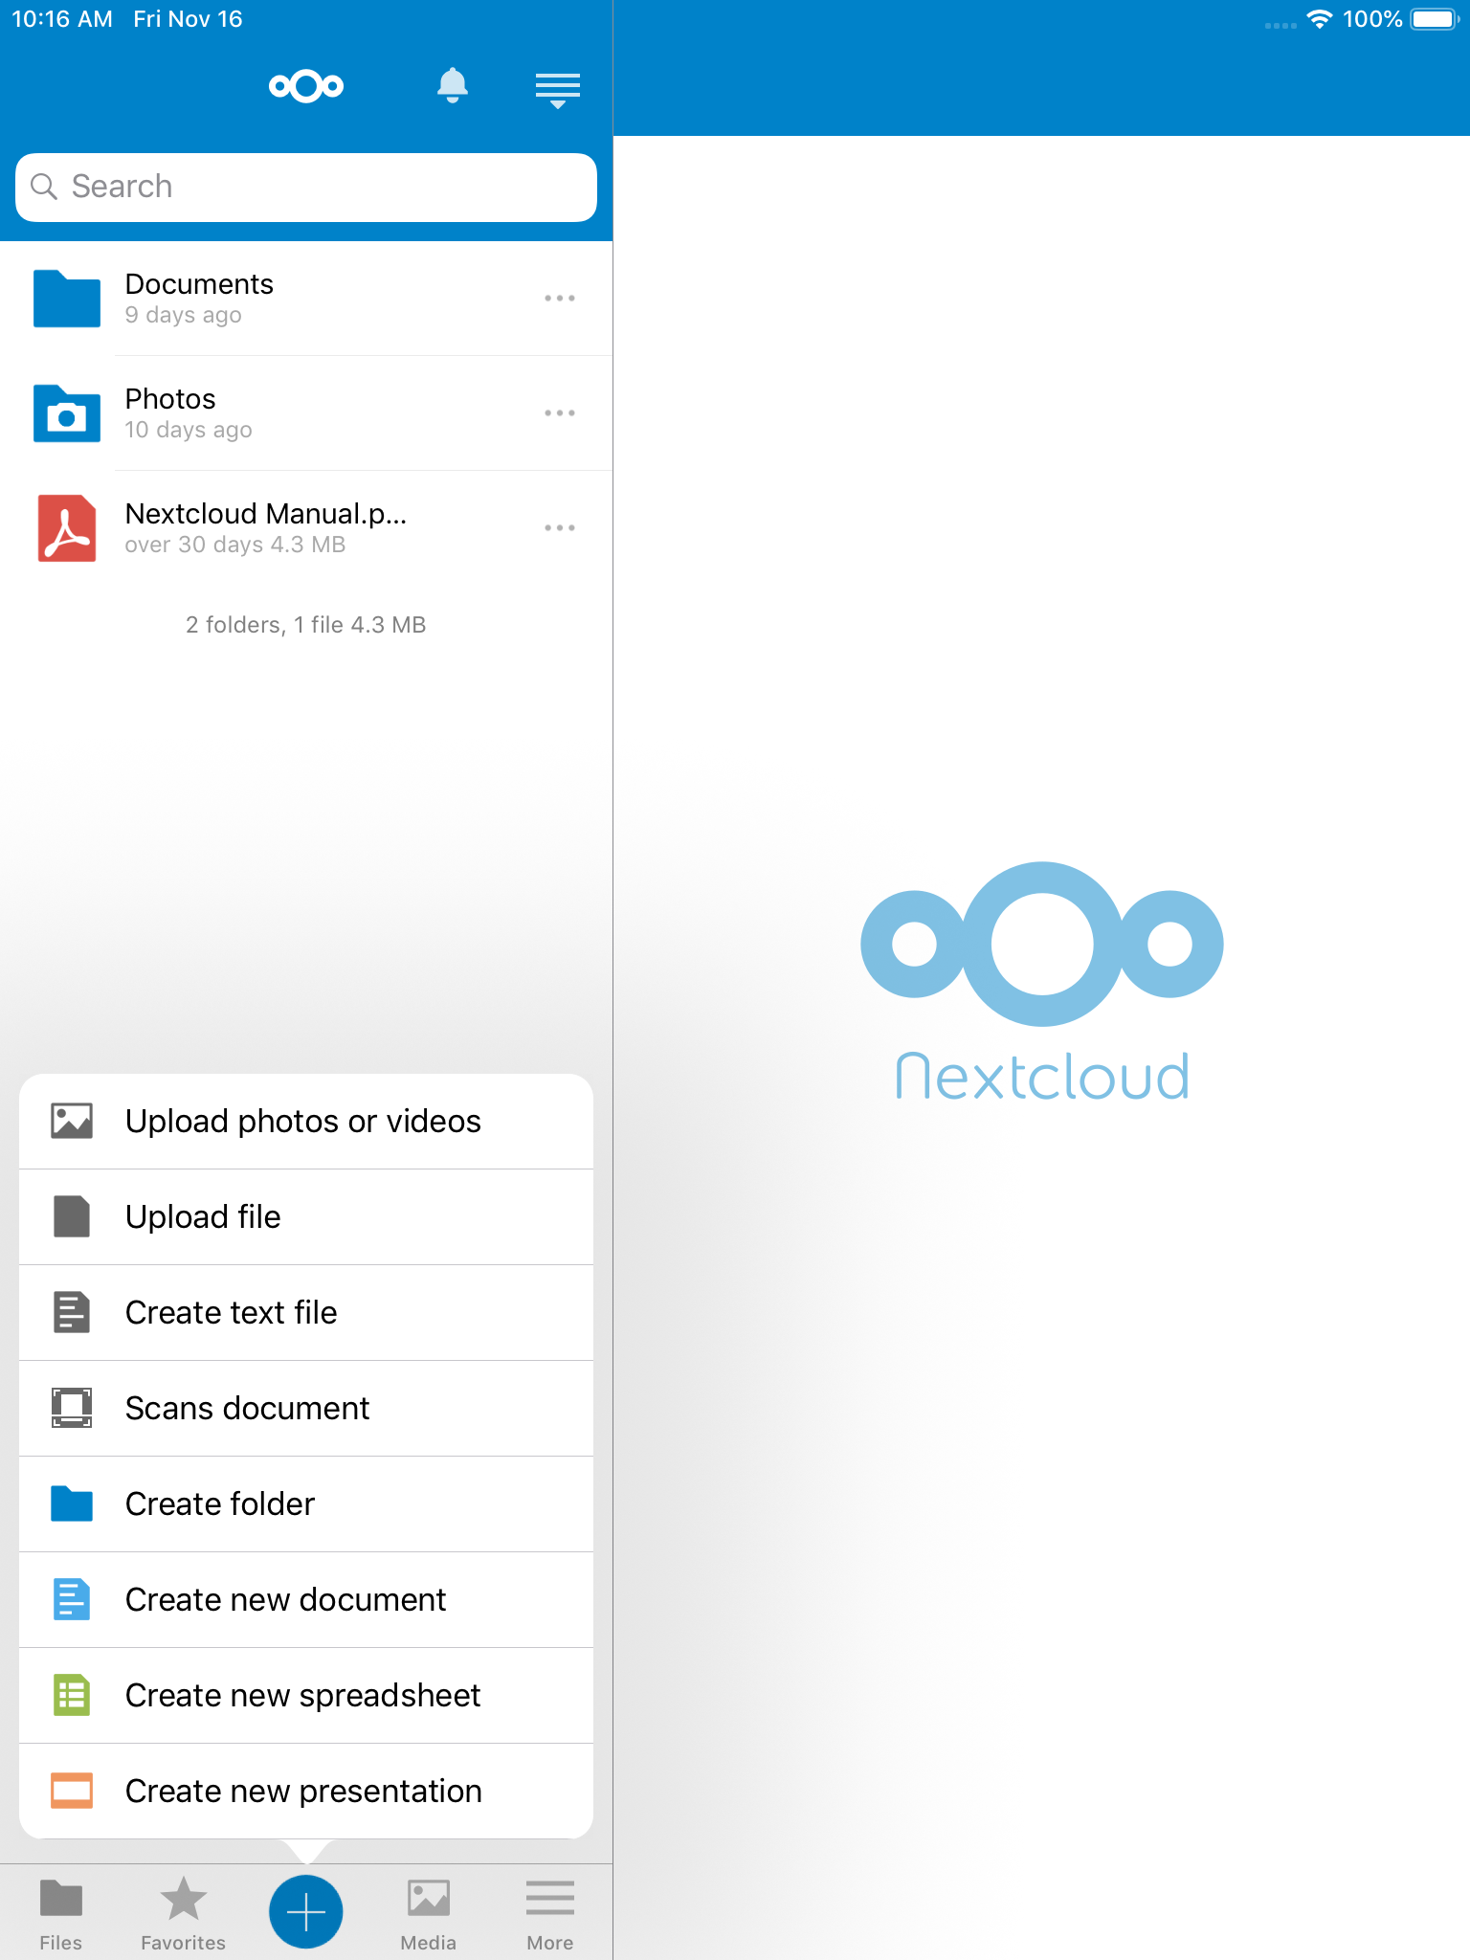Screen dimensions: 1470x1960
Task: Choose Create folder
Action: click(x=306, y=1503)
